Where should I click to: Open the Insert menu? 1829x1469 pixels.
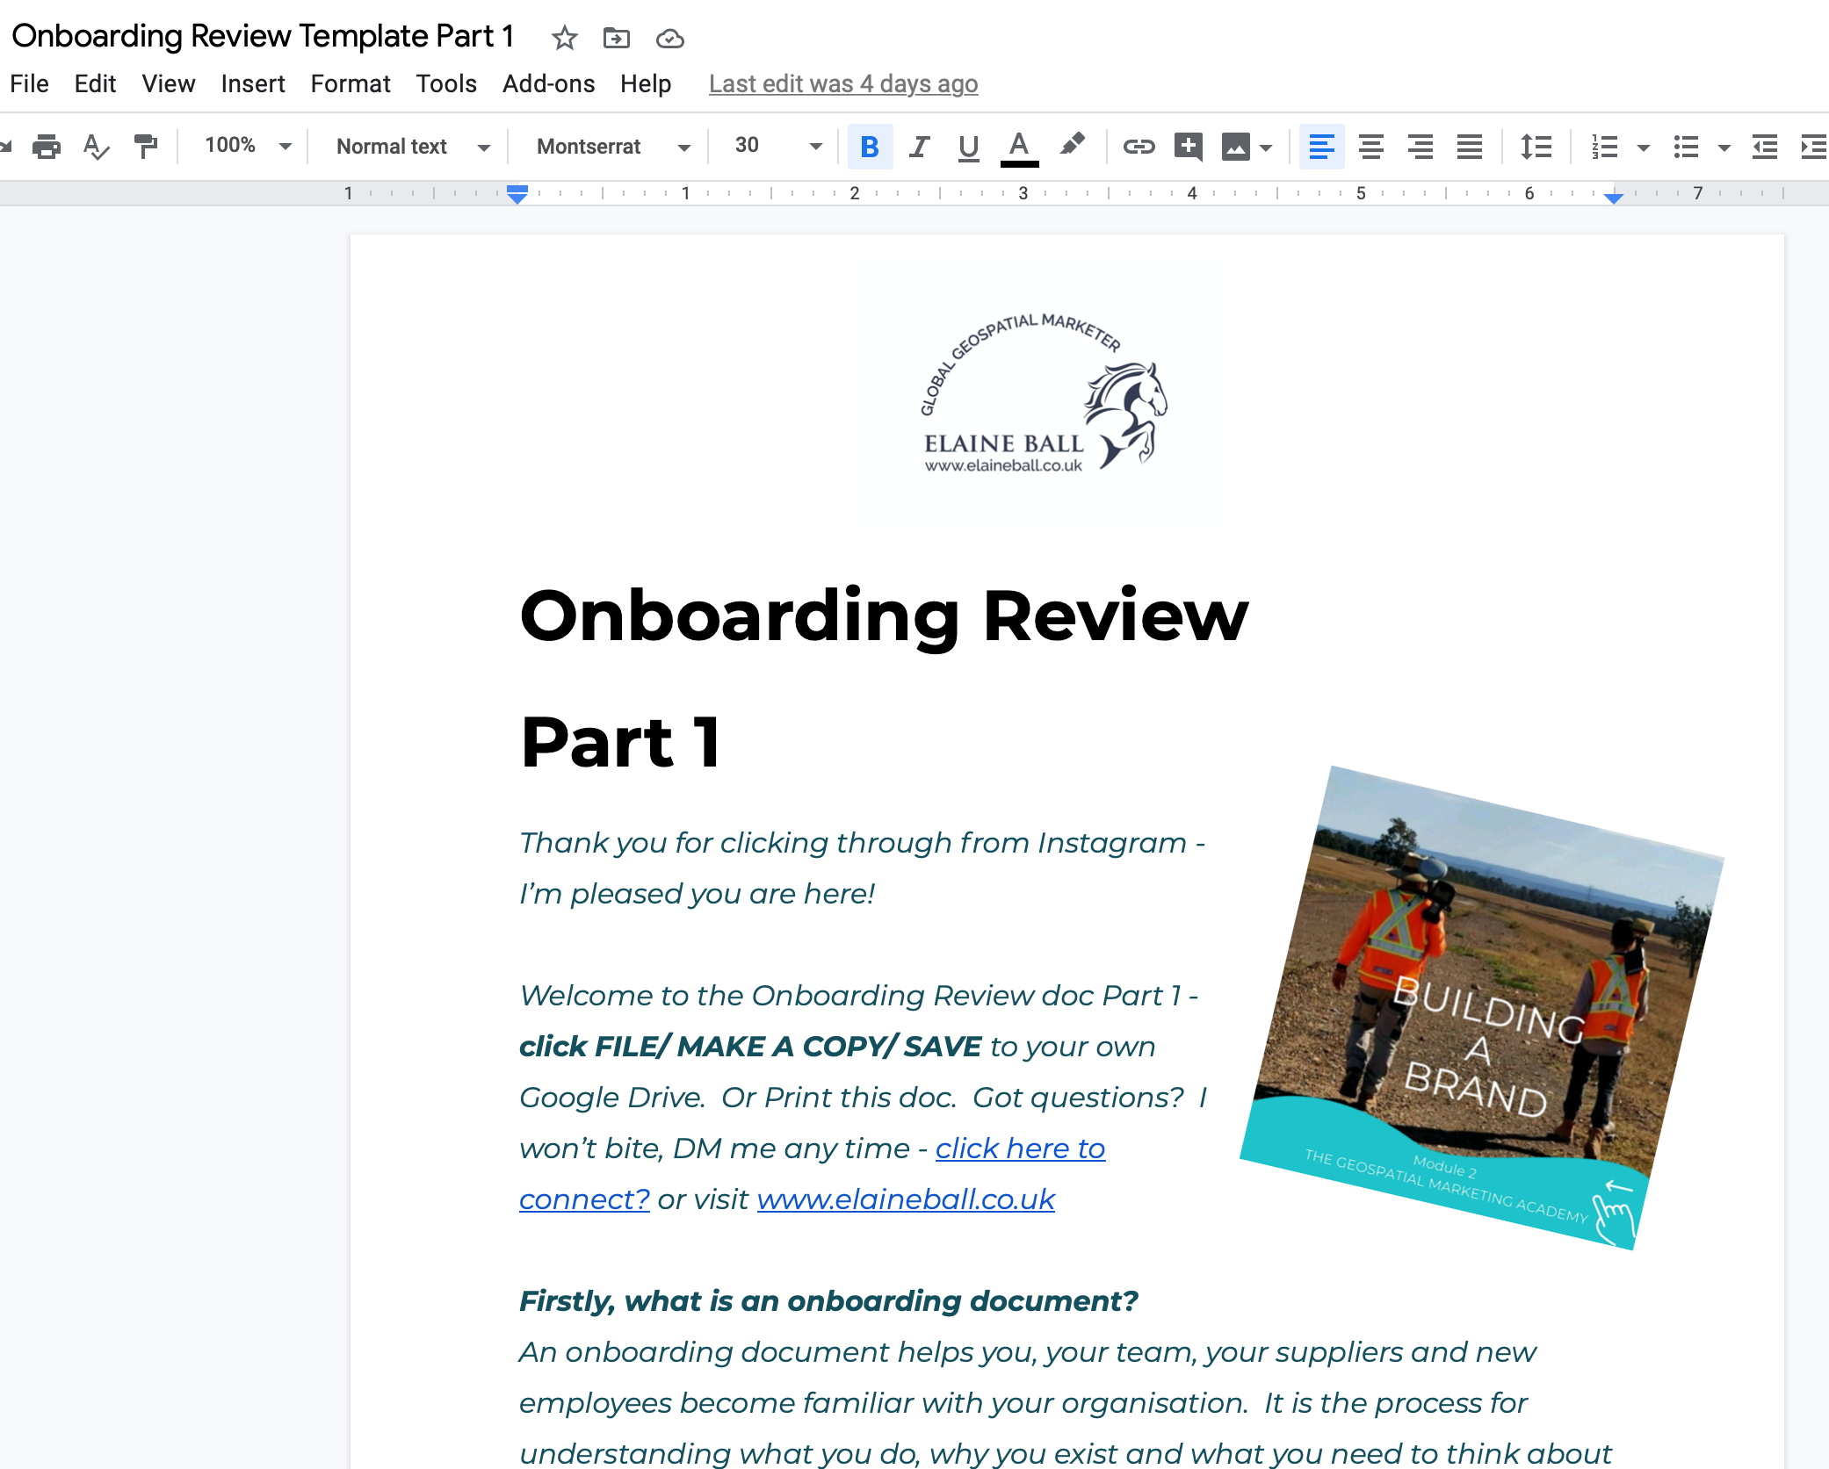tap(253, 83)
